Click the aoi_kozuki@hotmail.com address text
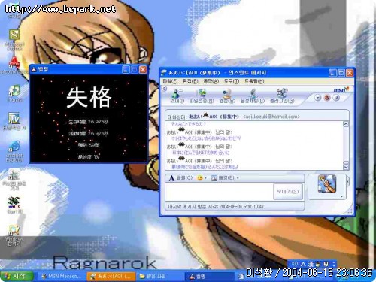 point(271,117)
